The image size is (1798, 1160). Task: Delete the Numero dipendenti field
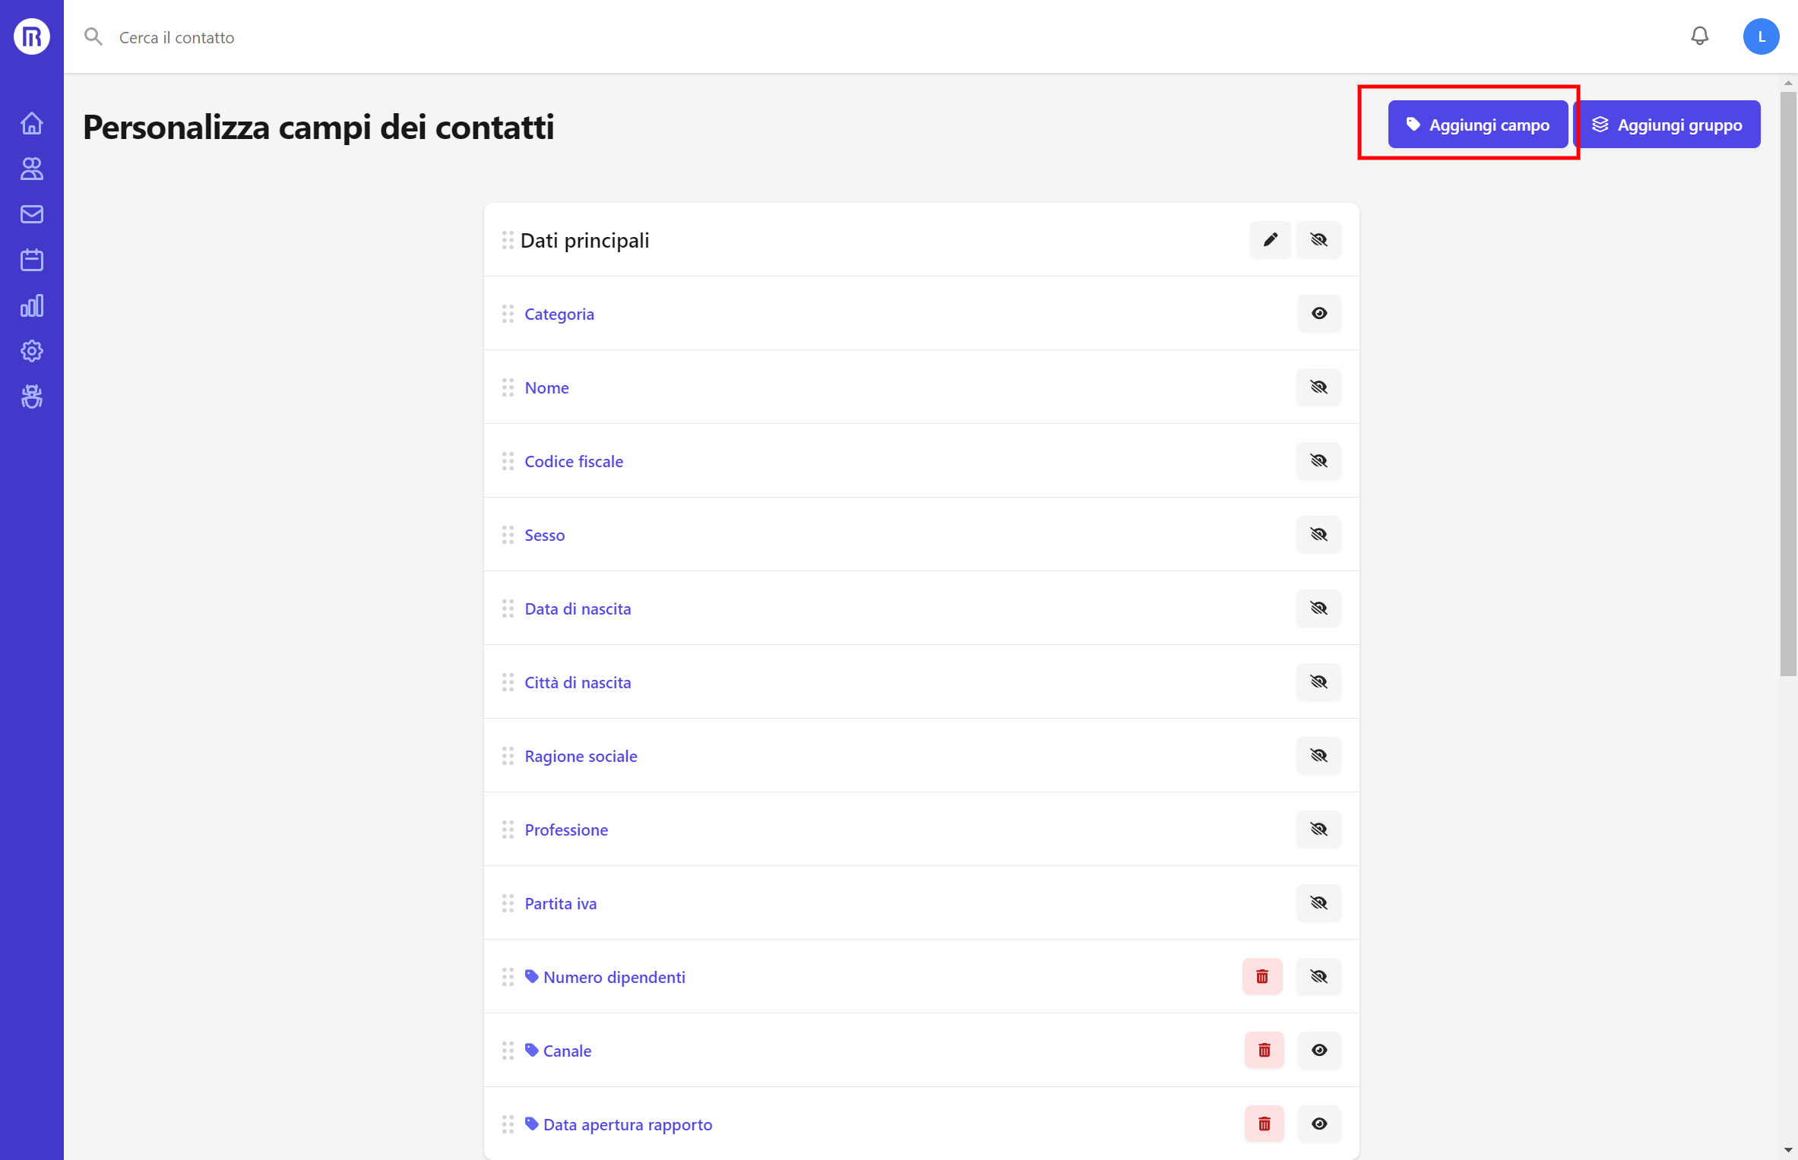coord(1261,976)
